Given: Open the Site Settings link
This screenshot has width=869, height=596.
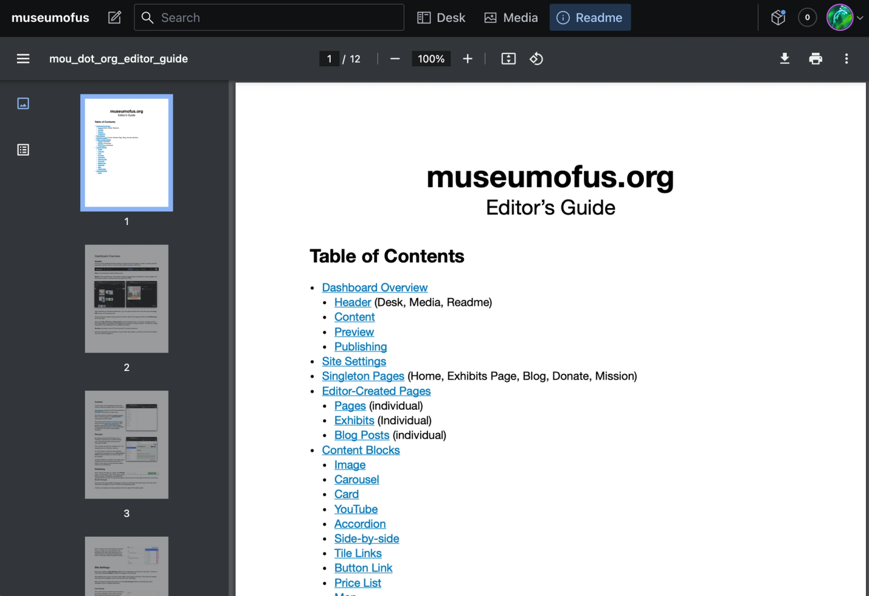Looking at the screenshot, I should (x=354, y=361).
